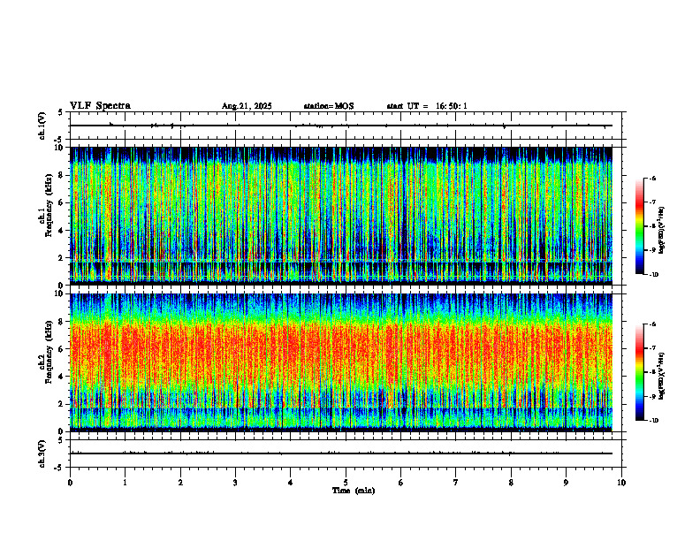700x541 pixels.
Task: Click the "4" minute tick on time axis
Action: point(291,483)
